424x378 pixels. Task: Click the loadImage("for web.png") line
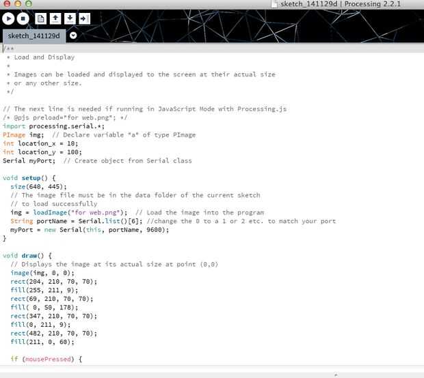[x=137, y=213]
